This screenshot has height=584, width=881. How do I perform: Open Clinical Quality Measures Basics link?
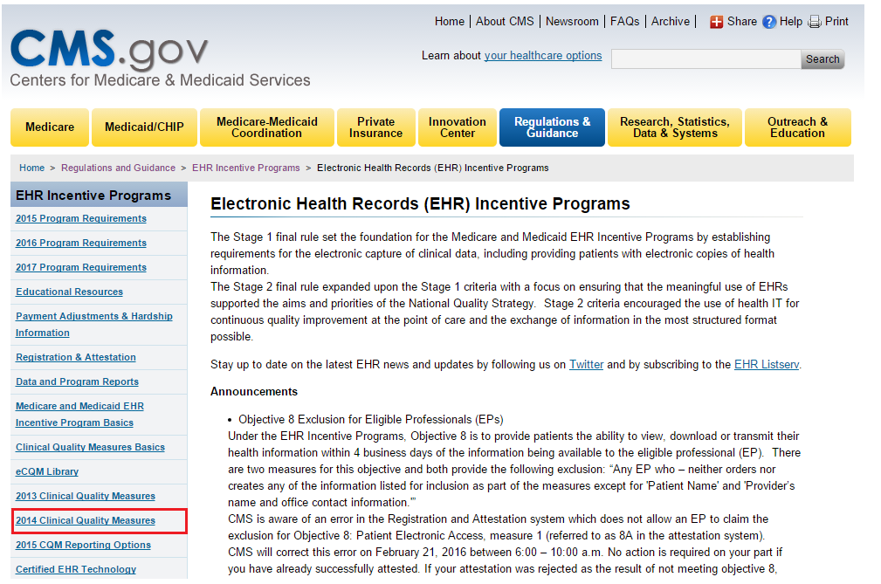point(90,447)
